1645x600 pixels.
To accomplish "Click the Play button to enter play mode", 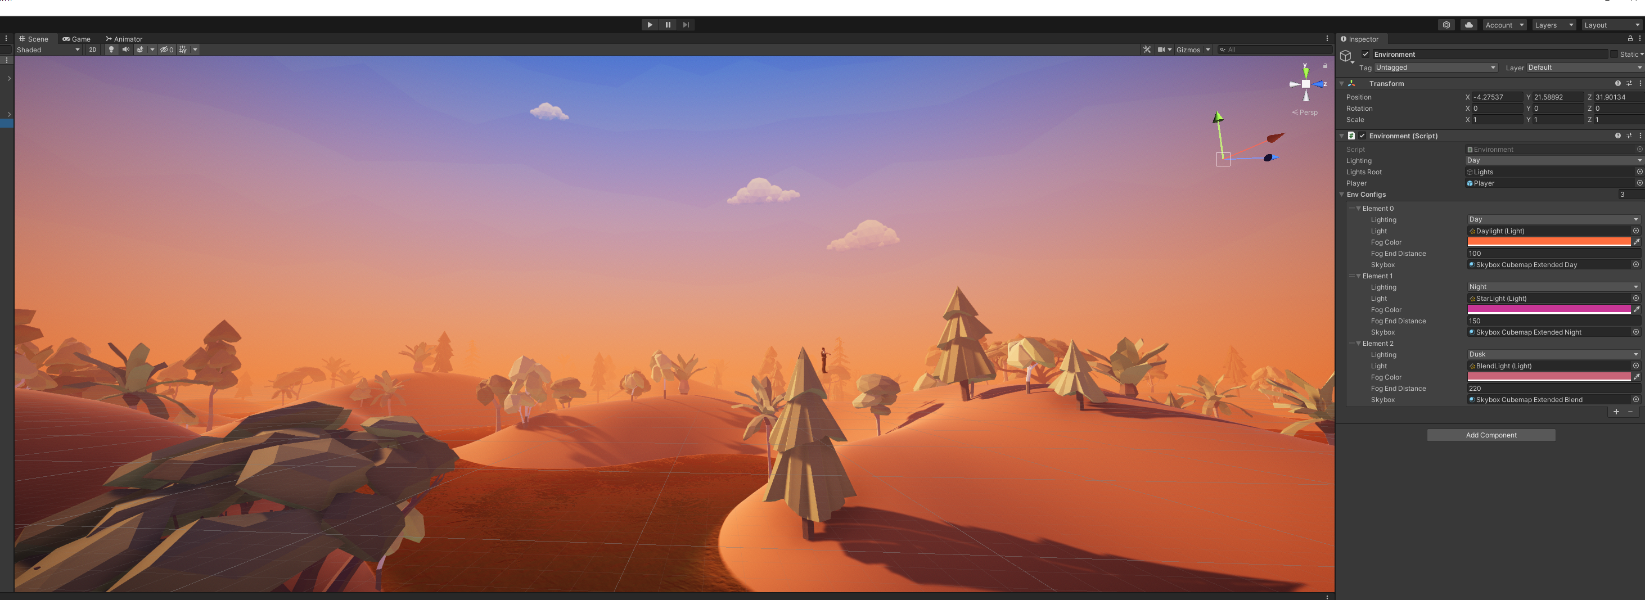I will tap(650, 25).
